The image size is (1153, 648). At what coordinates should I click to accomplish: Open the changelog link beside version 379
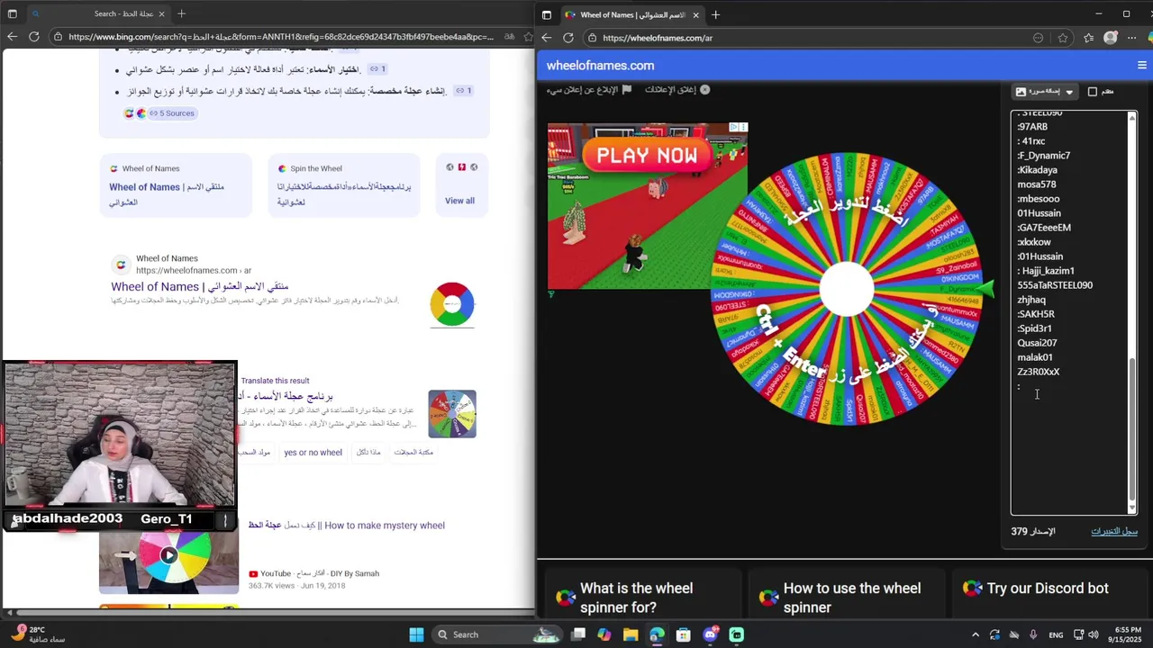(1114, 531)
